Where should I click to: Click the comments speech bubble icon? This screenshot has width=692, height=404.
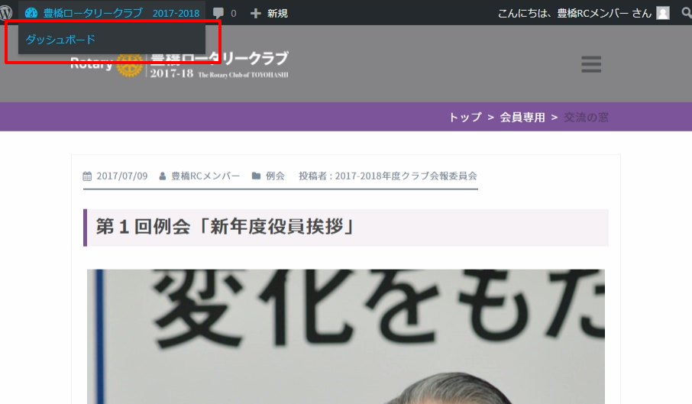(218, 13)
